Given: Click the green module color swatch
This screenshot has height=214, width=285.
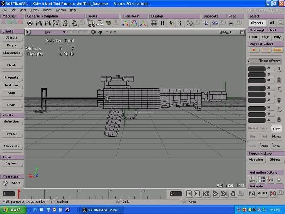Looking at the screenshot, I should tap(9, 22).
